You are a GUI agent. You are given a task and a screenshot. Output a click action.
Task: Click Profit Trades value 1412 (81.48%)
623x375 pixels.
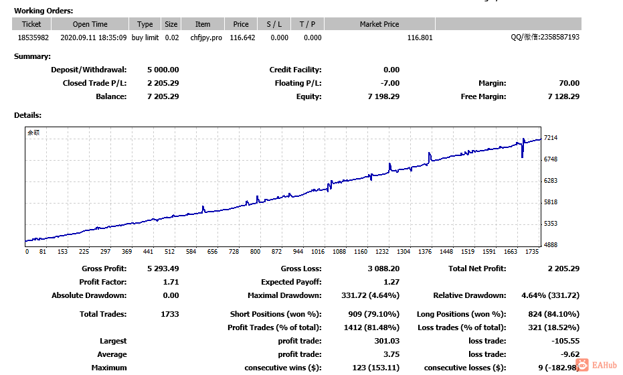[x=371, y=327]
